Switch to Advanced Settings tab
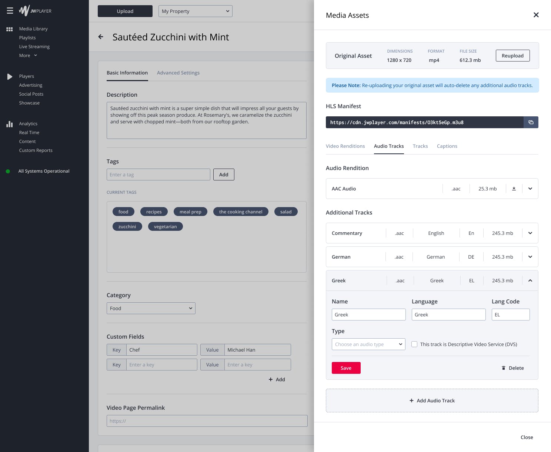 point(178,73)
